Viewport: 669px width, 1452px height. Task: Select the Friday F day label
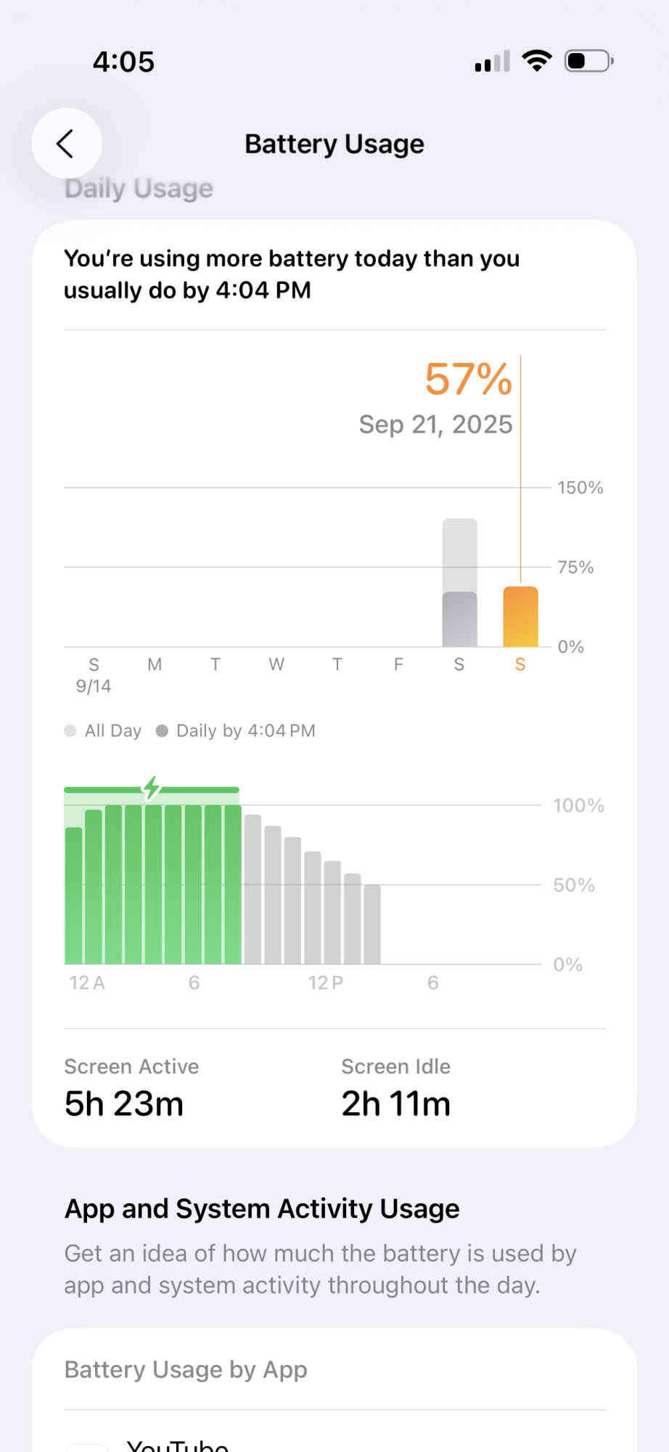[x=398, y=664]
